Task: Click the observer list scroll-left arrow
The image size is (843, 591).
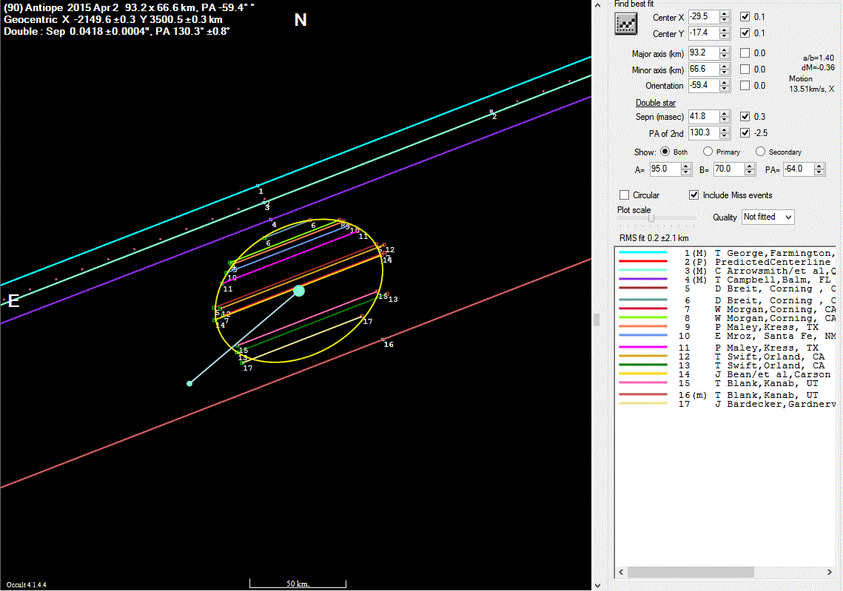Action: pyautogui.click(x=622, y=573)
